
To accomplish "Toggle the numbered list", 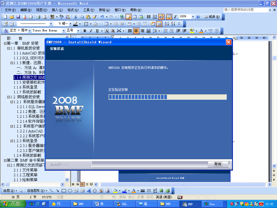I will [166, 31].
